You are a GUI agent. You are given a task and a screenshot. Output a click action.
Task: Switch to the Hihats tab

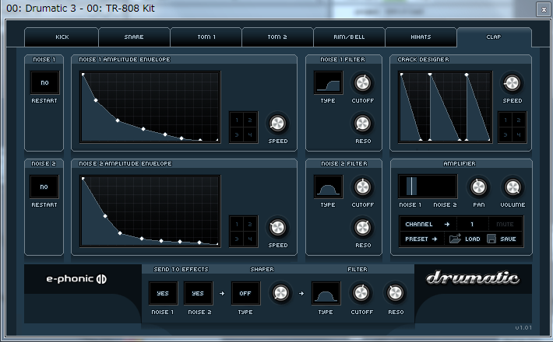coord(420,37)
